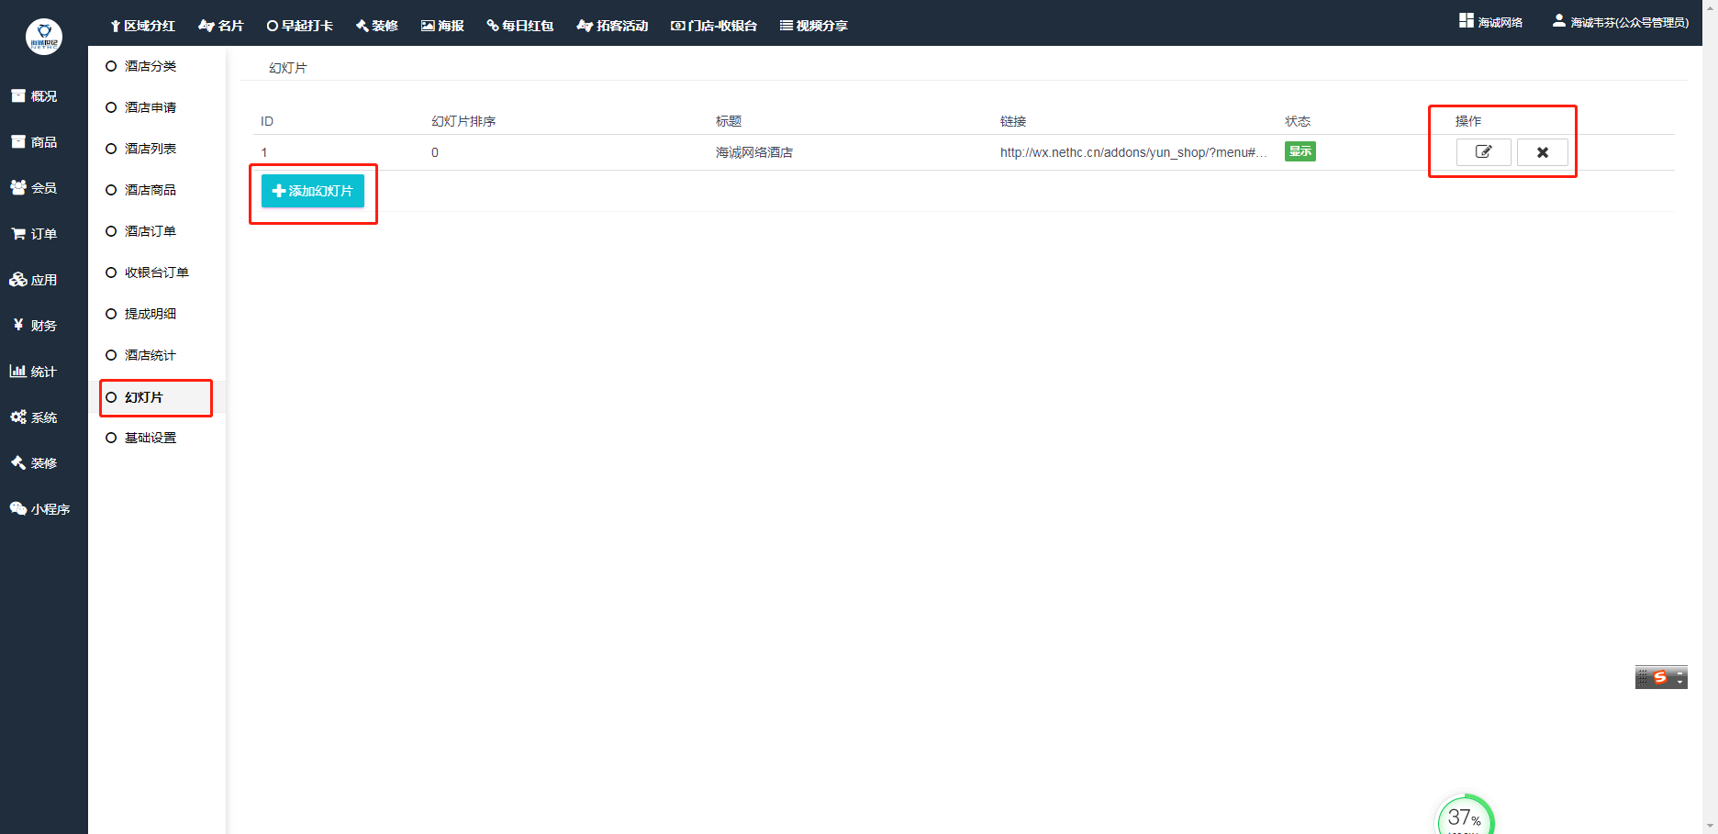This screenshot has height=834, width=1718.
Task: Open 拓客活动 in the top navigation
Action: tap(612, 26)
